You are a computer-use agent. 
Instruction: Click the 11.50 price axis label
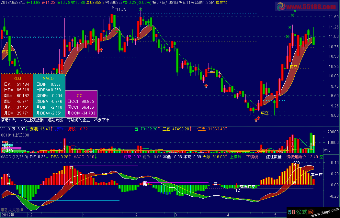tap(334, 17)
